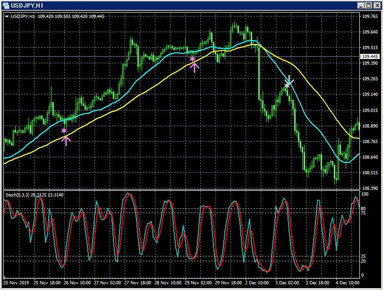Click the 25 Nov 18:00 time label
Viewport: 383px width, 290px height.
tap(47, 282)
